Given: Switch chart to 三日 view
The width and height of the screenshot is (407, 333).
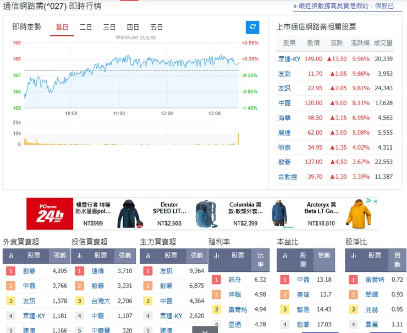Looking at the screenshot, I should click(x=109, y=28).
